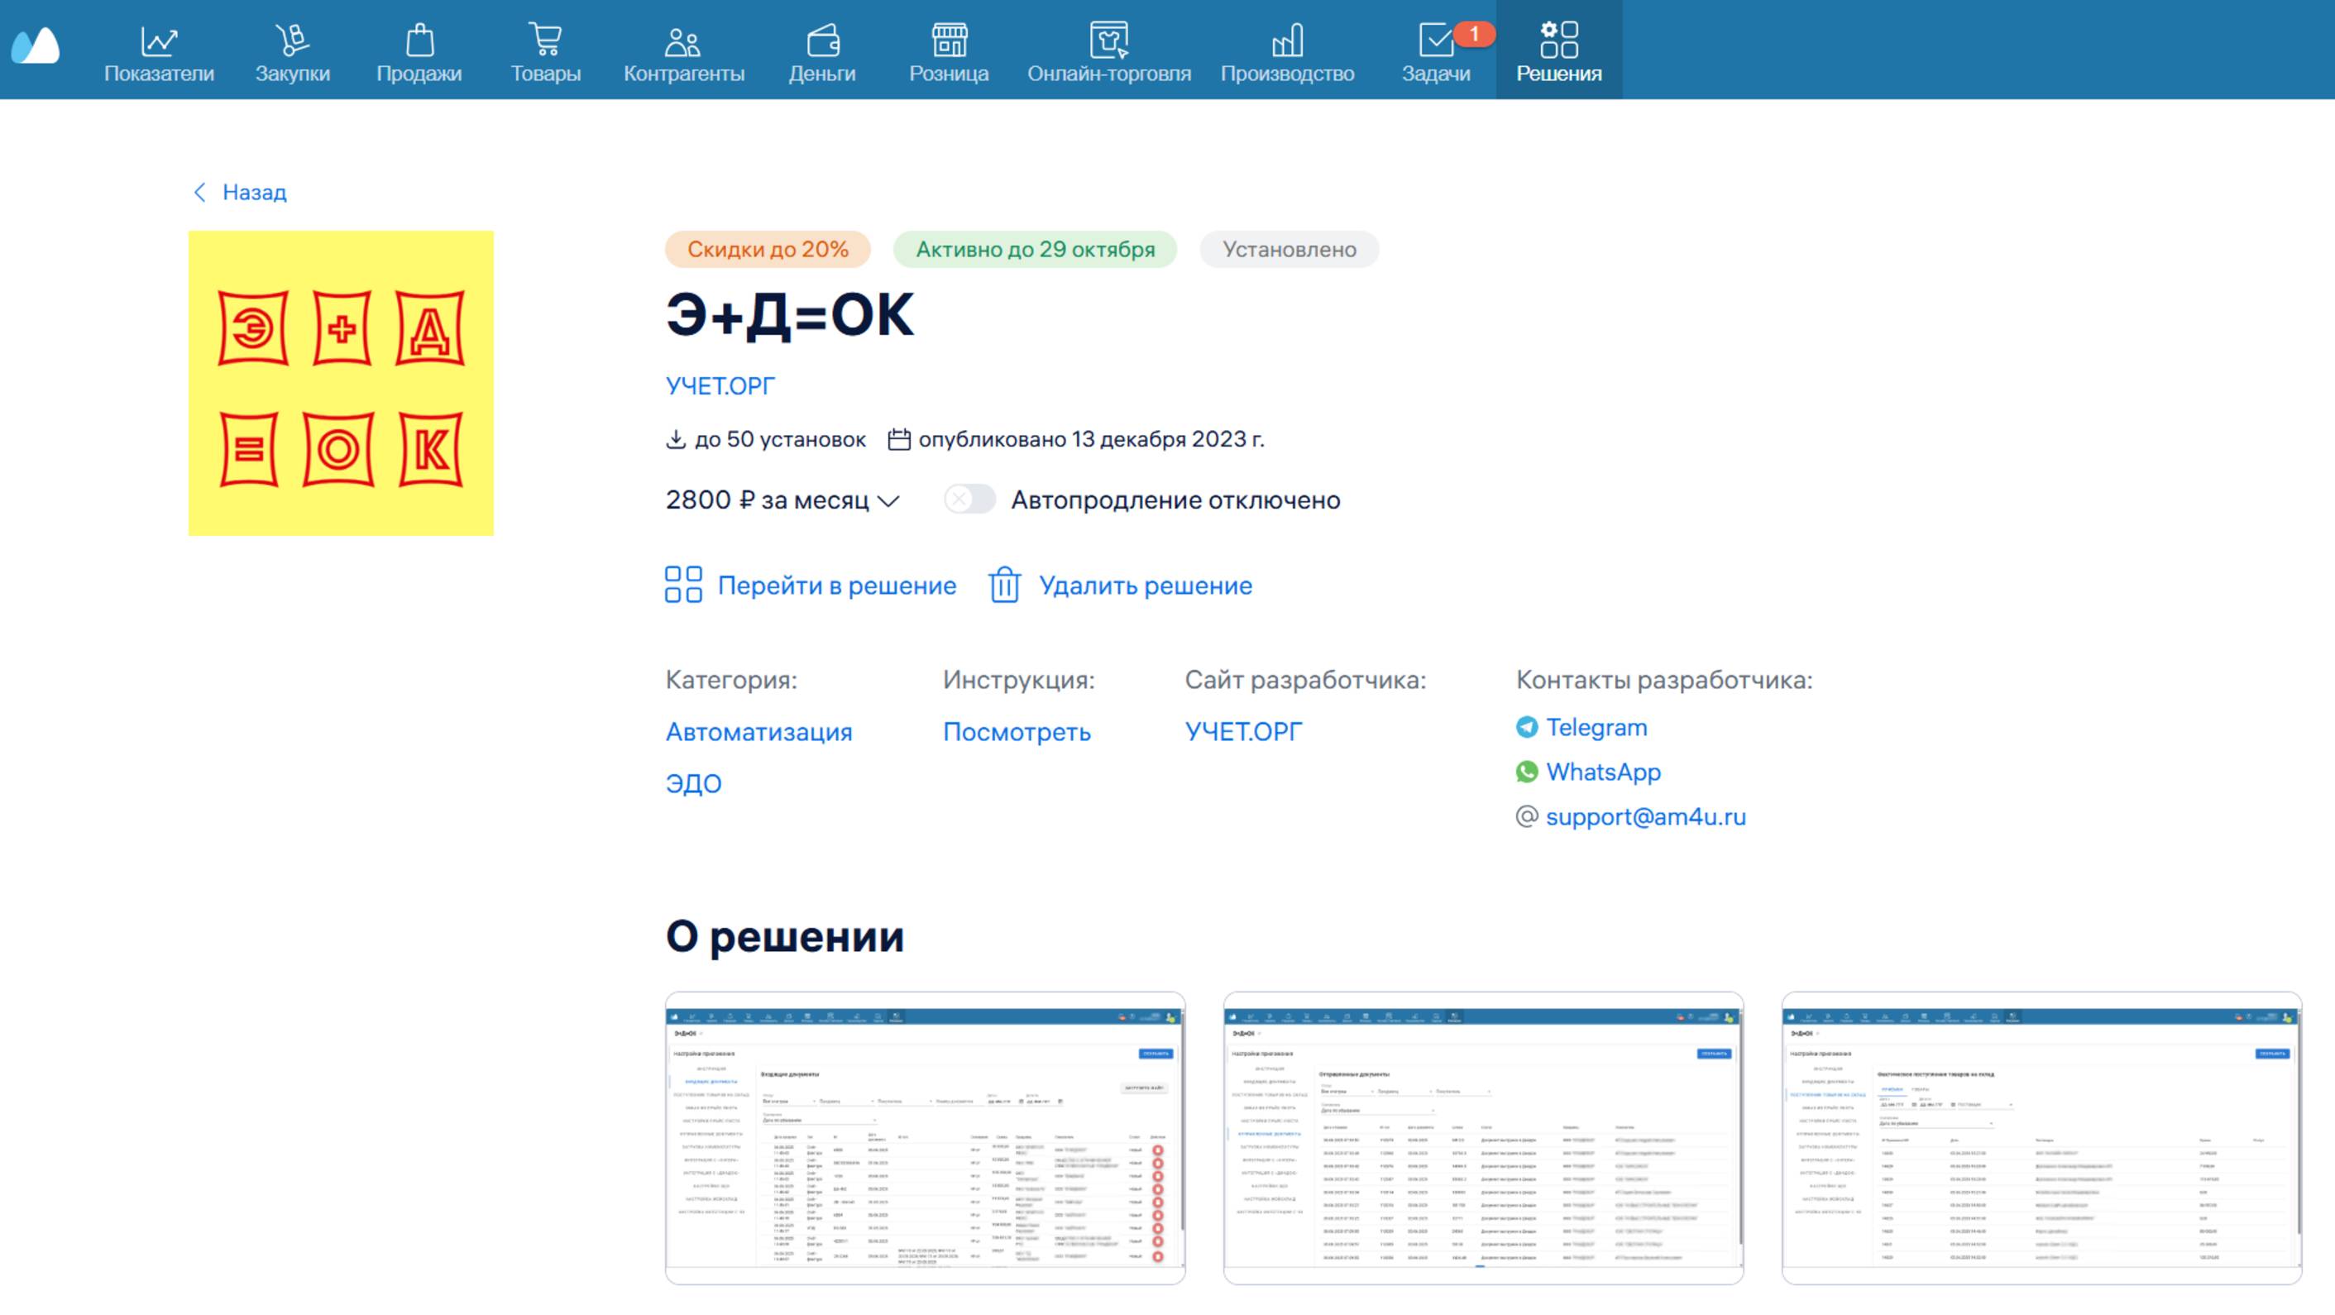This screenshot has width=2335, height=1315.
Task: Open Задачи with the checkbox badge icon
Action: coord(1438,39)
